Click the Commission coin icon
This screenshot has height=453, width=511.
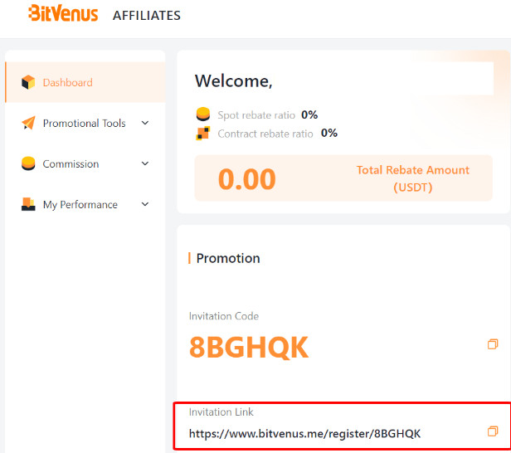pyautogui.click(x=28, y=163)
